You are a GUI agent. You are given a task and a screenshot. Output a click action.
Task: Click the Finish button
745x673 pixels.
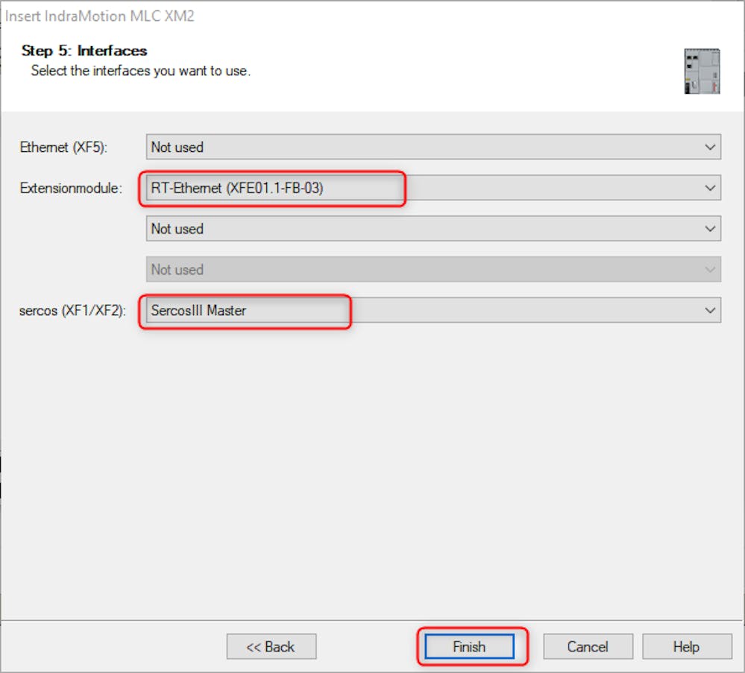tap(469, 646)
